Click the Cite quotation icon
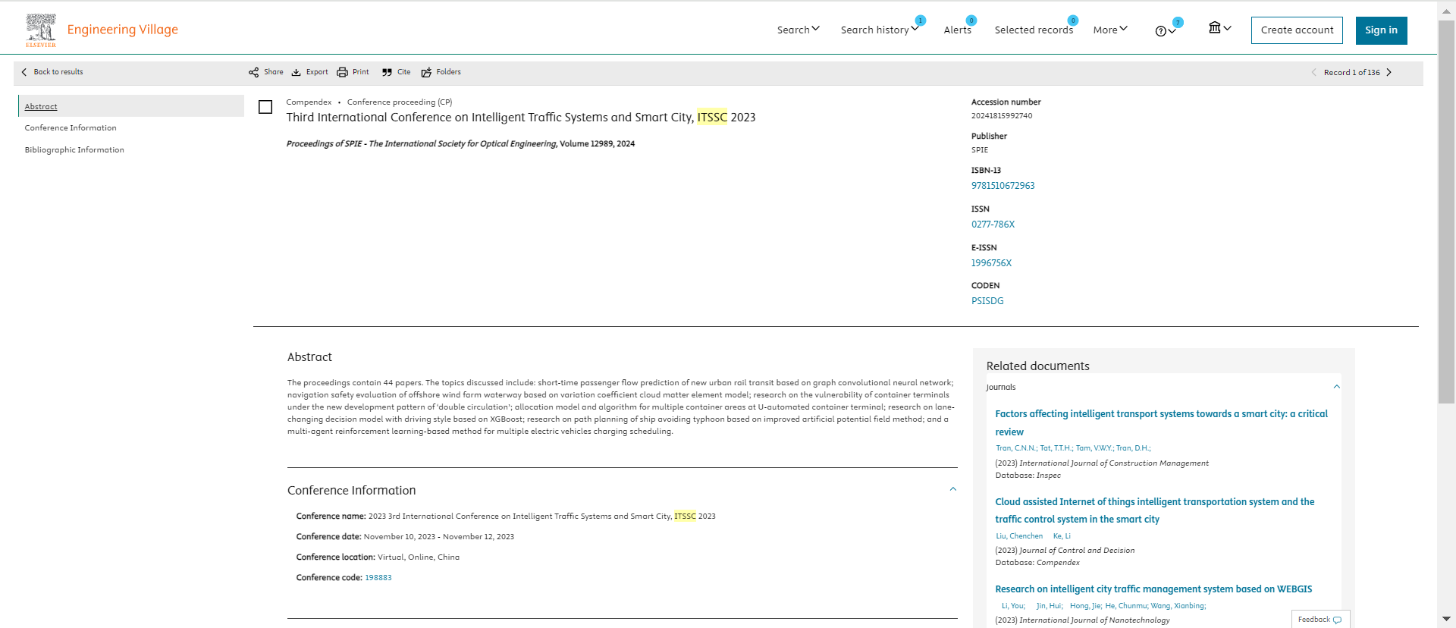Image resolution: width=1456 pixels, height=628 pixels. pyautogui.click(x=387, y=73)
